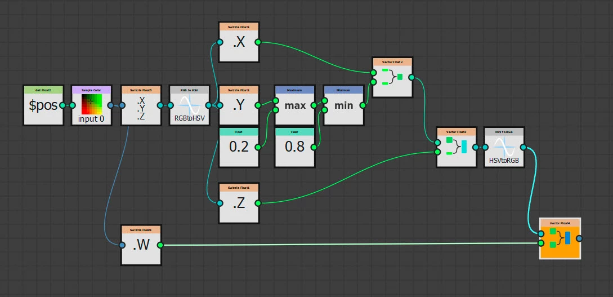Click the .Y node output connector
This screenshot has width=613, height=297.
click(x=258, y=105)
